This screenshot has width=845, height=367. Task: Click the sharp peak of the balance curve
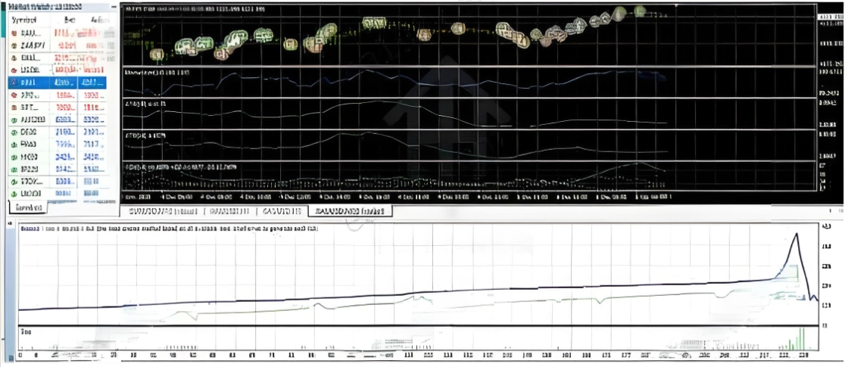[x=797, y=234]
